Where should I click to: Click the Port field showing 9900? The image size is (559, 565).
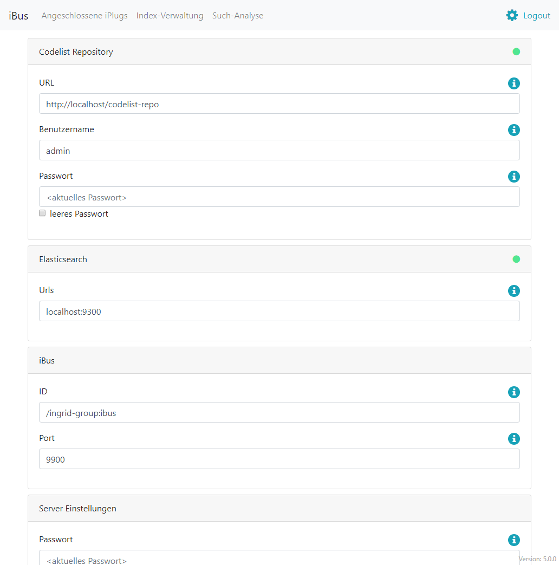(279, 459)
